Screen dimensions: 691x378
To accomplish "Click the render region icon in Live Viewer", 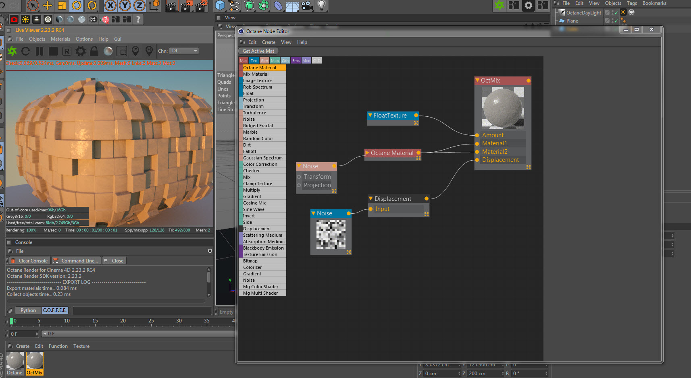I will [x=122, y=51].
